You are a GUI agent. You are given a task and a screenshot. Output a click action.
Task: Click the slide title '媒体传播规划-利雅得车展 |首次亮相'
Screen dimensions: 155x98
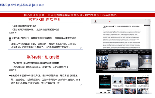(22, 5)
